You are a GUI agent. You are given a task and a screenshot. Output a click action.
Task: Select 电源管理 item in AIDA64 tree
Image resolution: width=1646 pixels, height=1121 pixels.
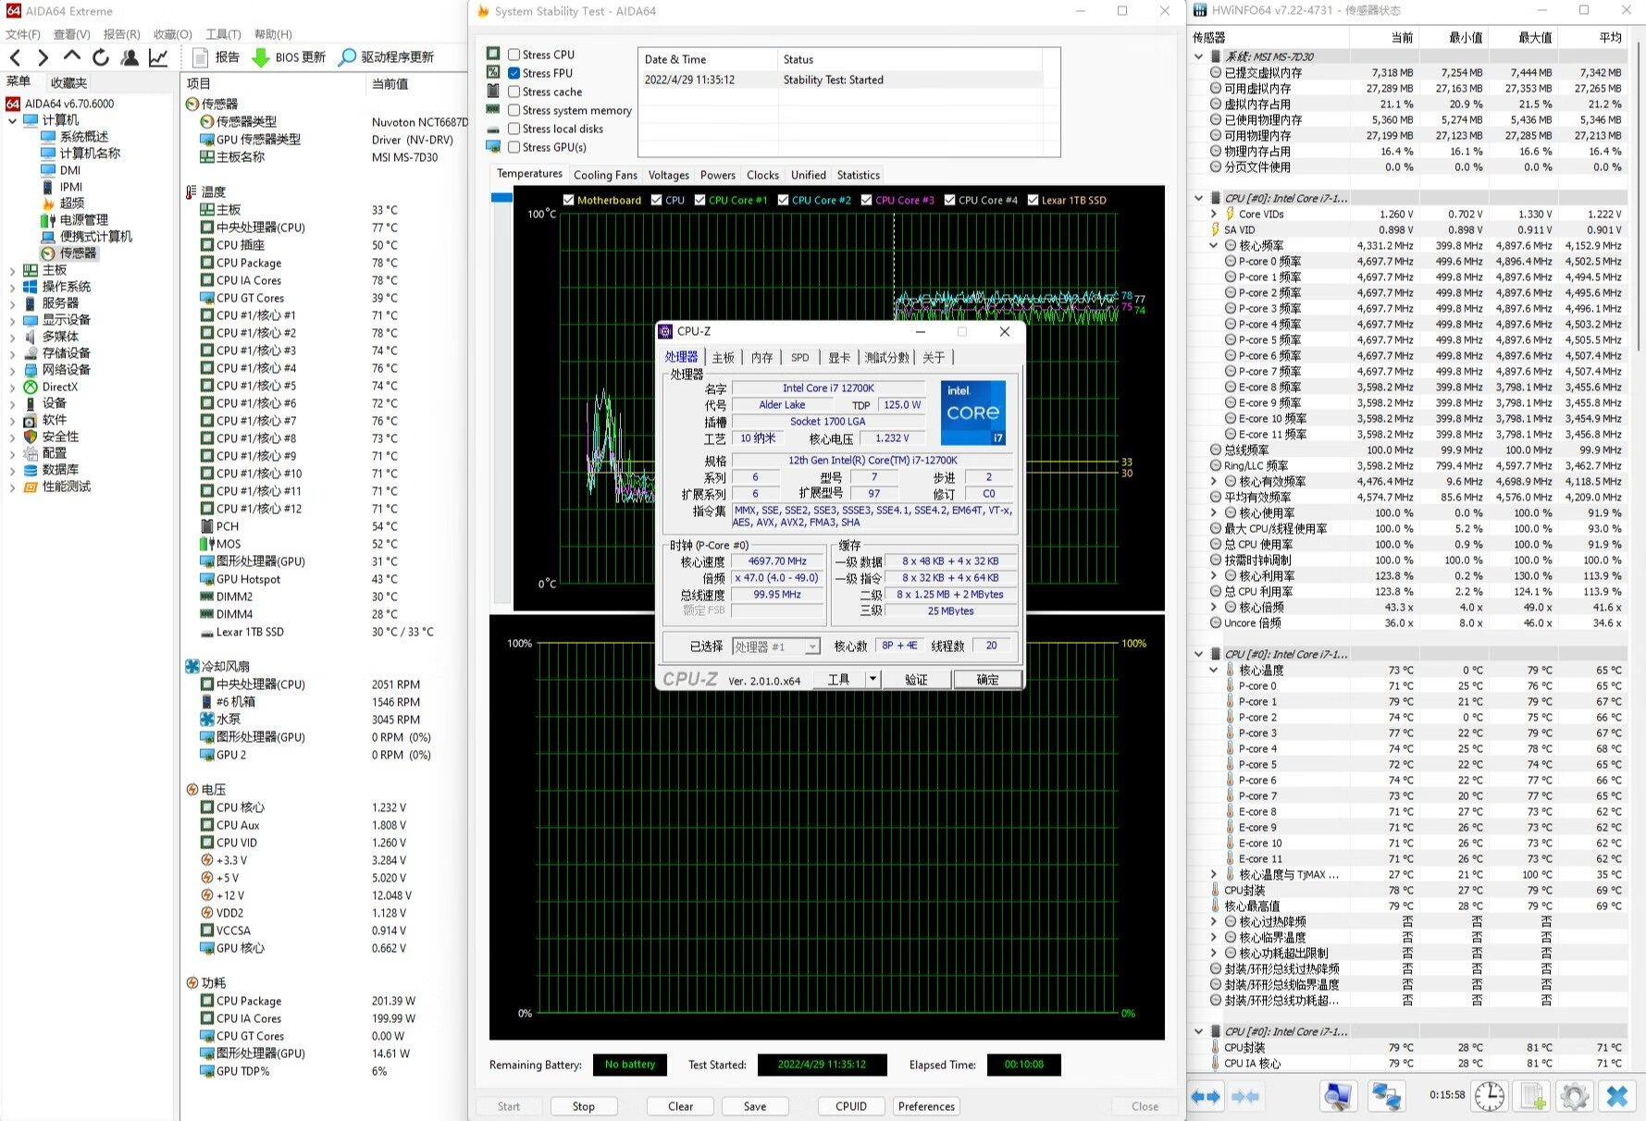(x=84, y=219)
